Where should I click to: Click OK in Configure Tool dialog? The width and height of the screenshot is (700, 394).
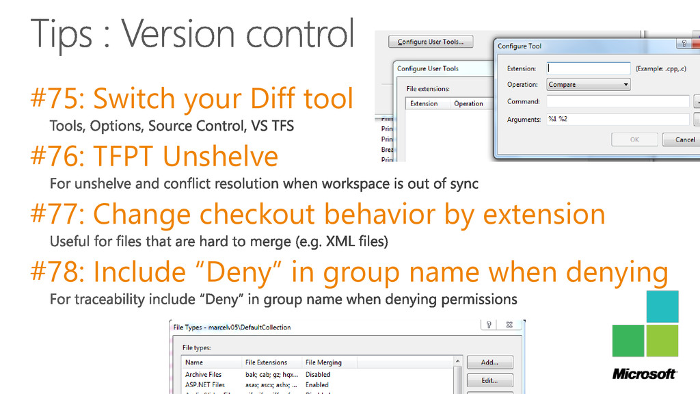click(634, 140)
